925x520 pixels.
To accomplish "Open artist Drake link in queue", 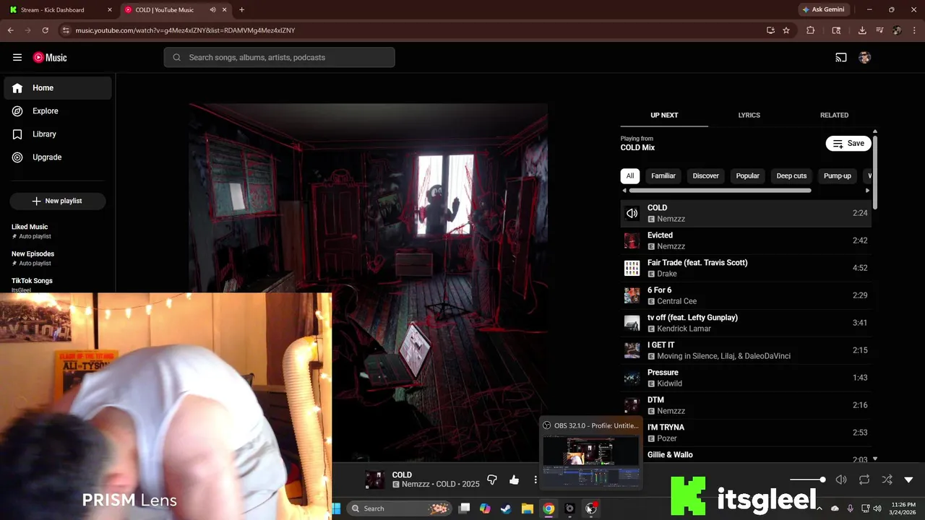I will click(x=666, y=274).
